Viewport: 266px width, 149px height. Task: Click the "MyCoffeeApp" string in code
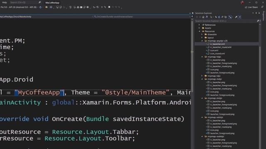coord(39,93)
